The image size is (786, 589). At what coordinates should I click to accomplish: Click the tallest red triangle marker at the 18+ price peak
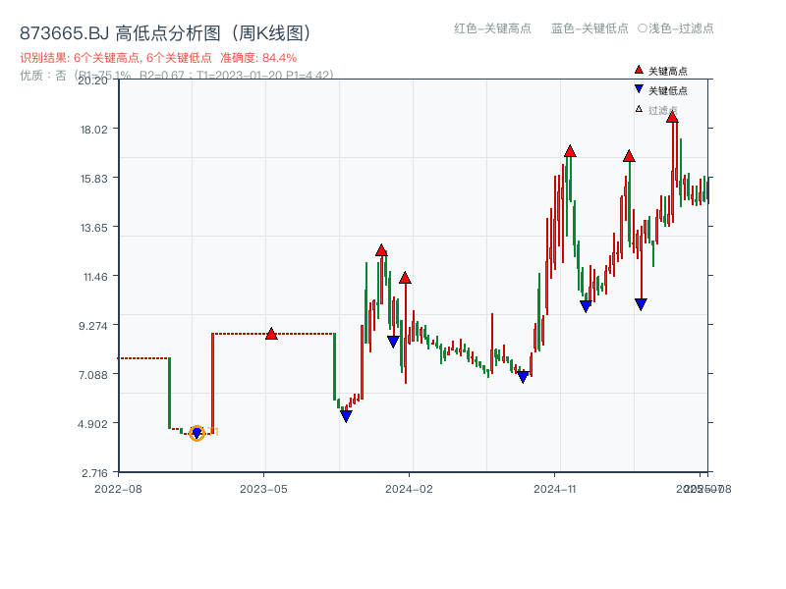click(673, 115)
